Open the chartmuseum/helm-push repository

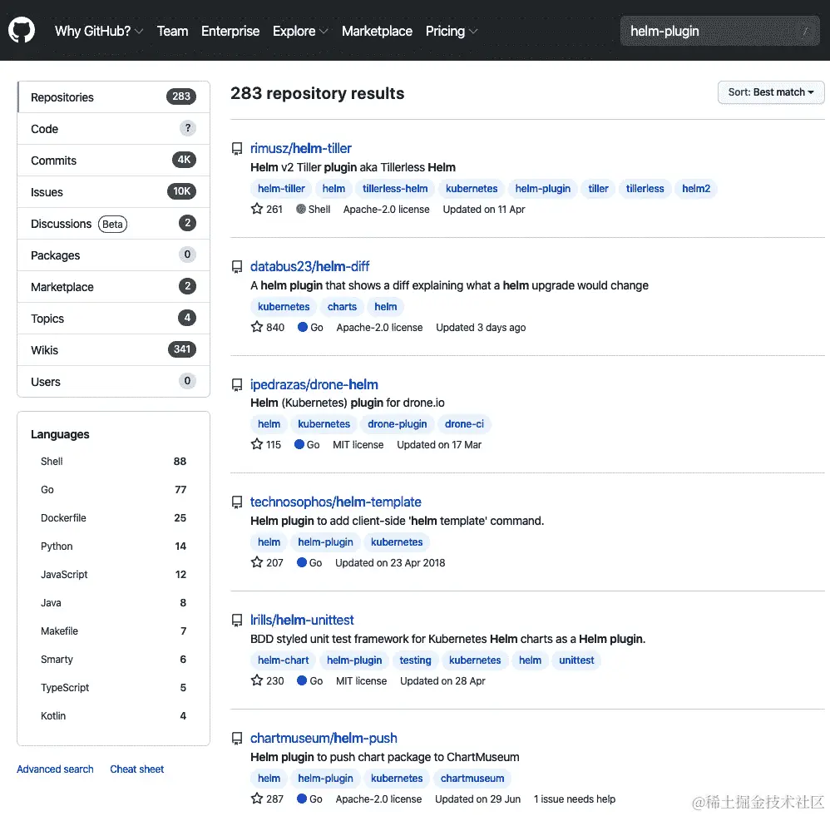(x=324, y=738)
